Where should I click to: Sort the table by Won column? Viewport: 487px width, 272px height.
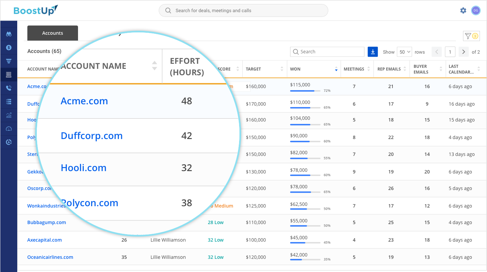coord(336,69)
